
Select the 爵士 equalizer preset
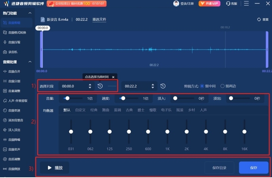(141, 110)
